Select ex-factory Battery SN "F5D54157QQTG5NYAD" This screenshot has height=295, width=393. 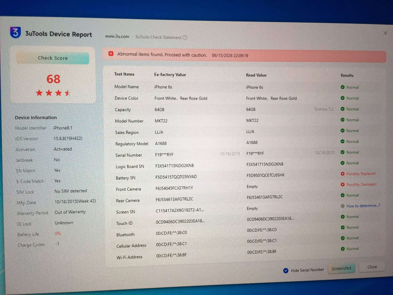(176, 177)
